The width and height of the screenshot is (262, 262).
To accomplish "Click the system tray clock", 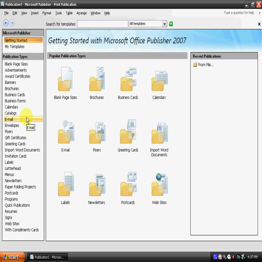I will 253,257.
